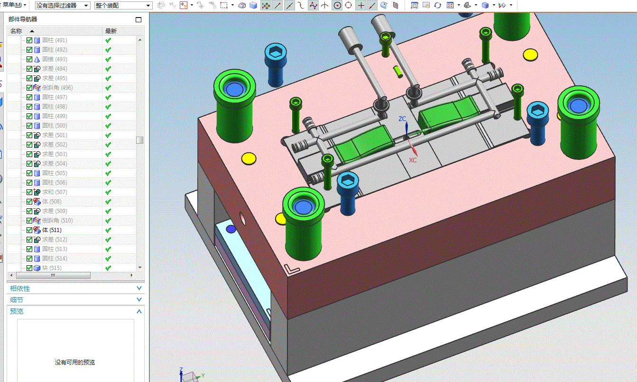Open the 整个装配 scope dropdown
Image resolution: width=637 pixels, height=382 pixels.
pos(123,5)
